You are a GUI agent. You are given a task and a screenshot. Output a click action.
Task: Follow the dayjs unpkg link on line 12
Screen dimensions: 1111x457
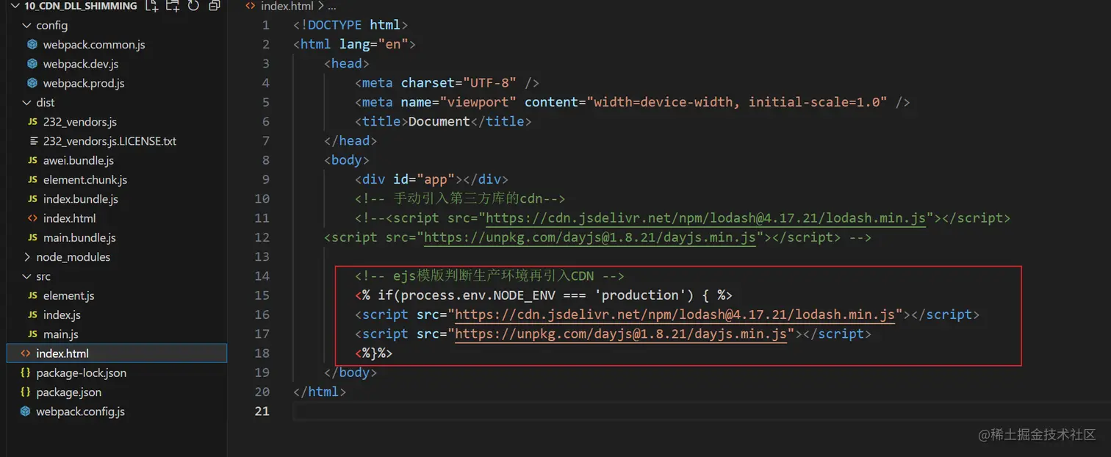click(590, 237)
